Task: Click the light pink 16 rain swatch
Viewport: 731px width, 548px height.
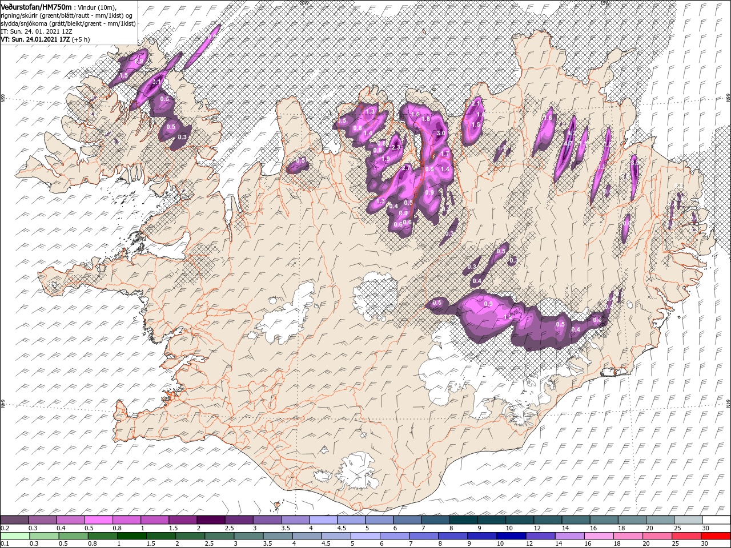Action: [598, 536]
